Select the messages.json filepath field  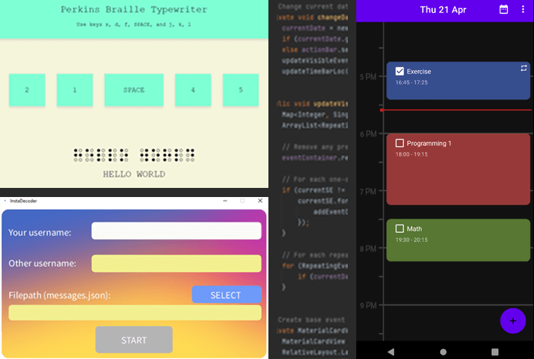pos(134,313)
